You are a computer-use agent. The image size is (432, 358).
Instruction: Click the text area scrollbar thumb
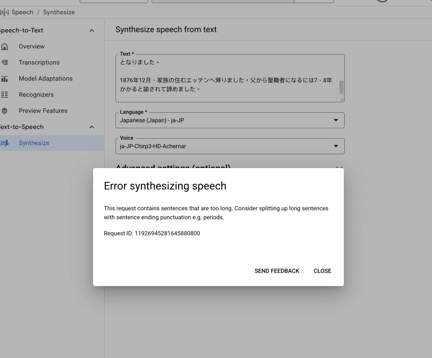342,87
